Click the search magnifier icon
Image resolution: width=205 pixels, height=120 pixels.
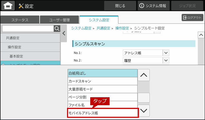[x=57, y=29]
